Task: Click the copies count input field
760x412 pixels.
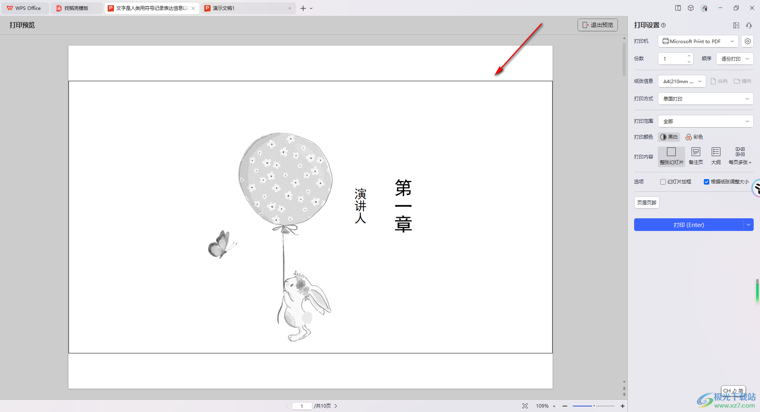Action: pyautogui.click(x=672, y=59)
